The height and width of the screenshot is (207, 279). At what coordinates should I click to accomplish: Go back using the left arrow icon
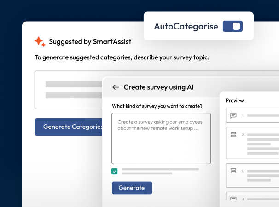click(x=116, y=87)
